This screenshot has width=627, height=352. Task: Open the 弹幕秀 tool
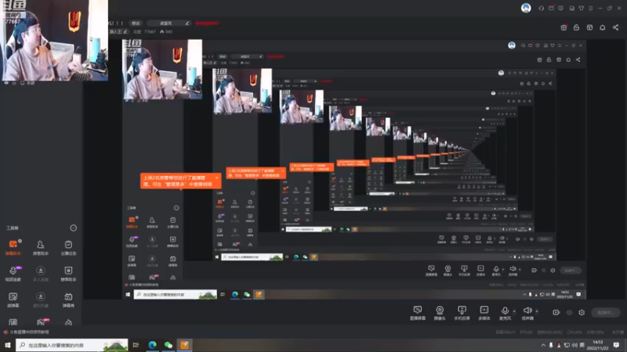tap(68, 300)
